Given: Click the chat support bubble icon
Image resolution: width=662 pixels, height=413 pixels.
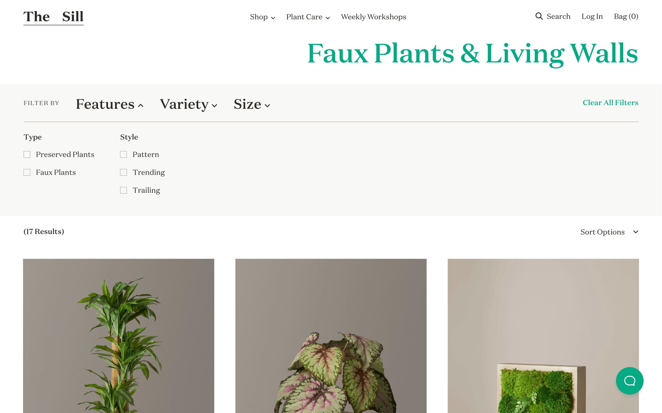Looking at the screenshot, I should [631, 381].
